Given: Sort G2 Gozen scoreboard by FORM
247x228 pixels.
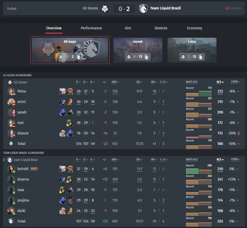Looking at the screenshot, I should click(235, 82).
